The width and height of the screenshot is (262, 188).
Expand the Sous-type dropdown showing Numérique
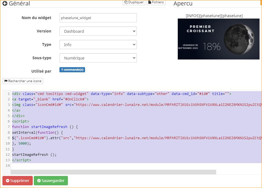[98, 58]
